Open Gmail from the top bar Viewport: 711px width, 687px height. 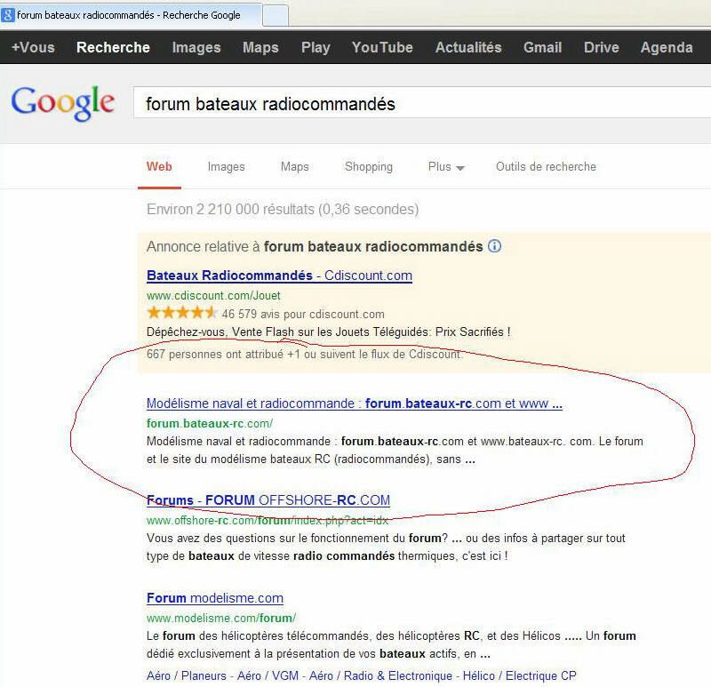coord(543,47)
